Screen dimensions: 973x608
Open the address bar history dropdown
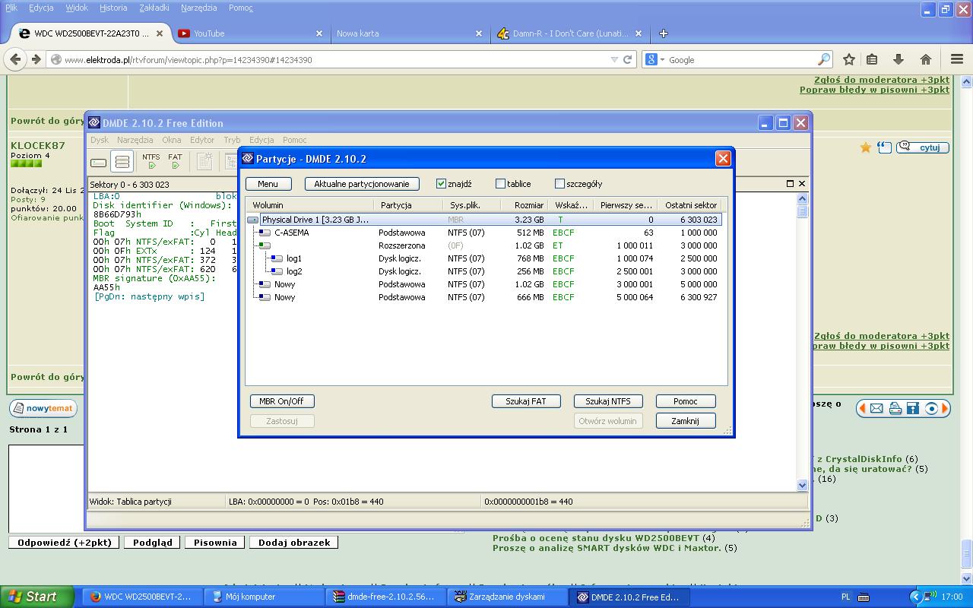(x=614, y=59)
